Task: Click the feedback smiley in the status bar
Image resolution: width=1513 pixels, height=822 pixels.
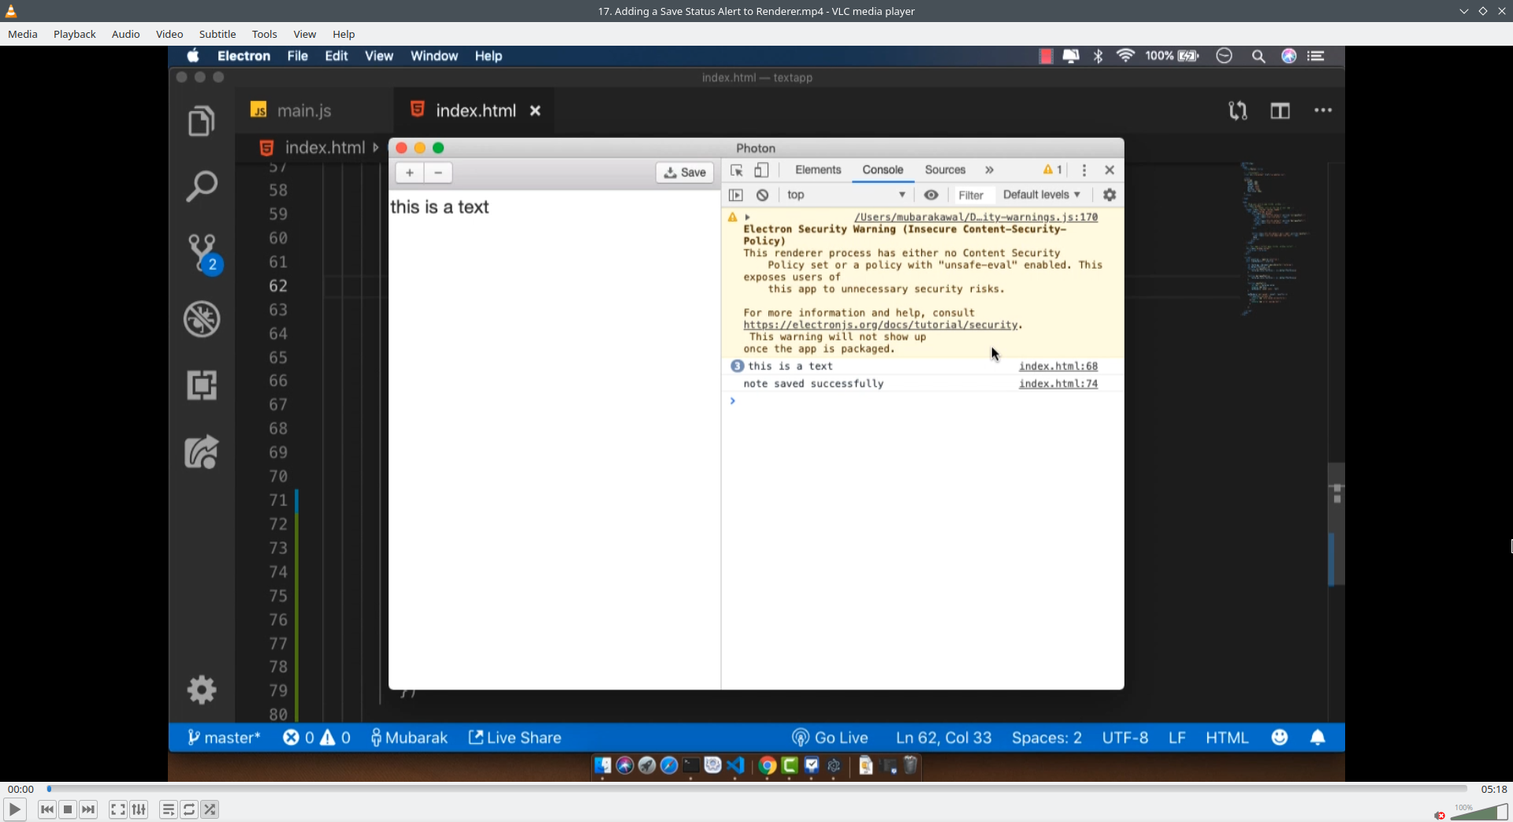Action: point(1280,737)
